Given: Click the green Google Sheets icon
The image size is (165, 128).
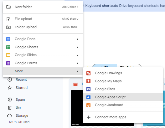Looking at the screenshot, I should 8,47.
